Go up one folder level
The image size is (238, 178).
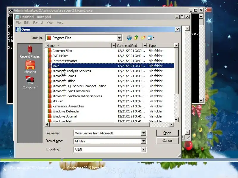tap(136, 38)
